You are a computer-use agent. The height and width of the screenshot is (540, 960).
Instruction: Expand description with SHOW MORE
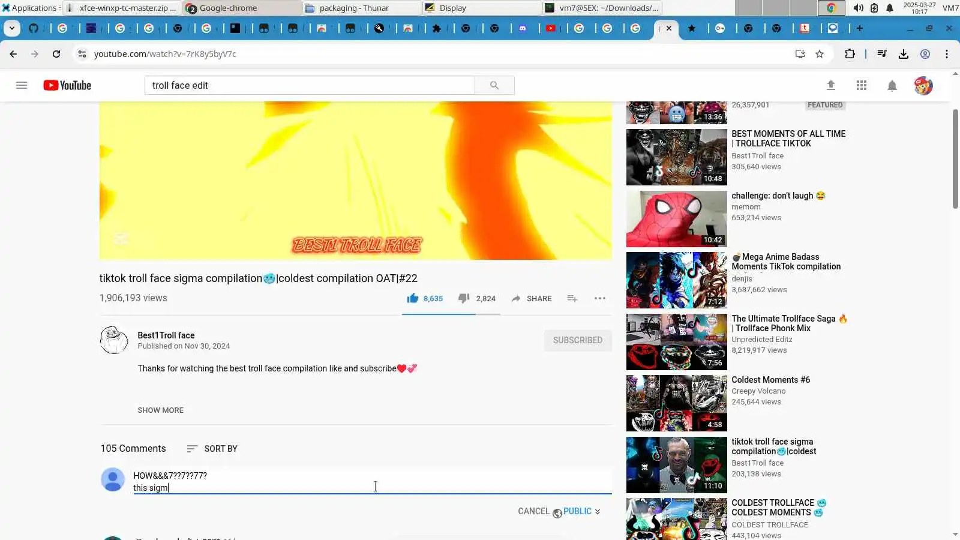click(x=161, y=410)
